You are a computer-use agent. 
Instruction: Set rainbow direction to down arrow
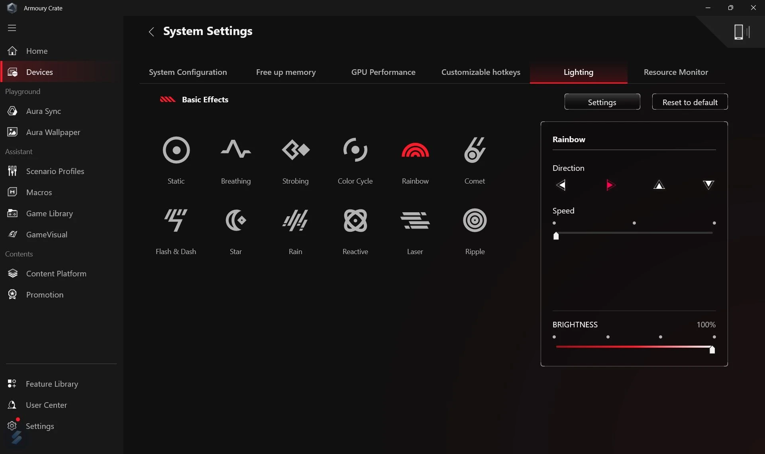coord(708,185)
